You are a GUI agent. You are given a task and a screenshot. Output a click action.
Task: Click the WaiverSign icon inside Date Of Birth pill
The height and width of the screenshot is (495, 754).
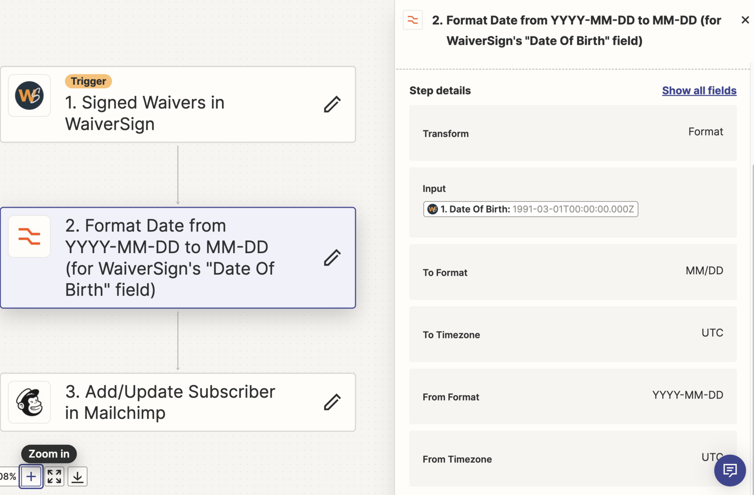click(x=432, y=209)
